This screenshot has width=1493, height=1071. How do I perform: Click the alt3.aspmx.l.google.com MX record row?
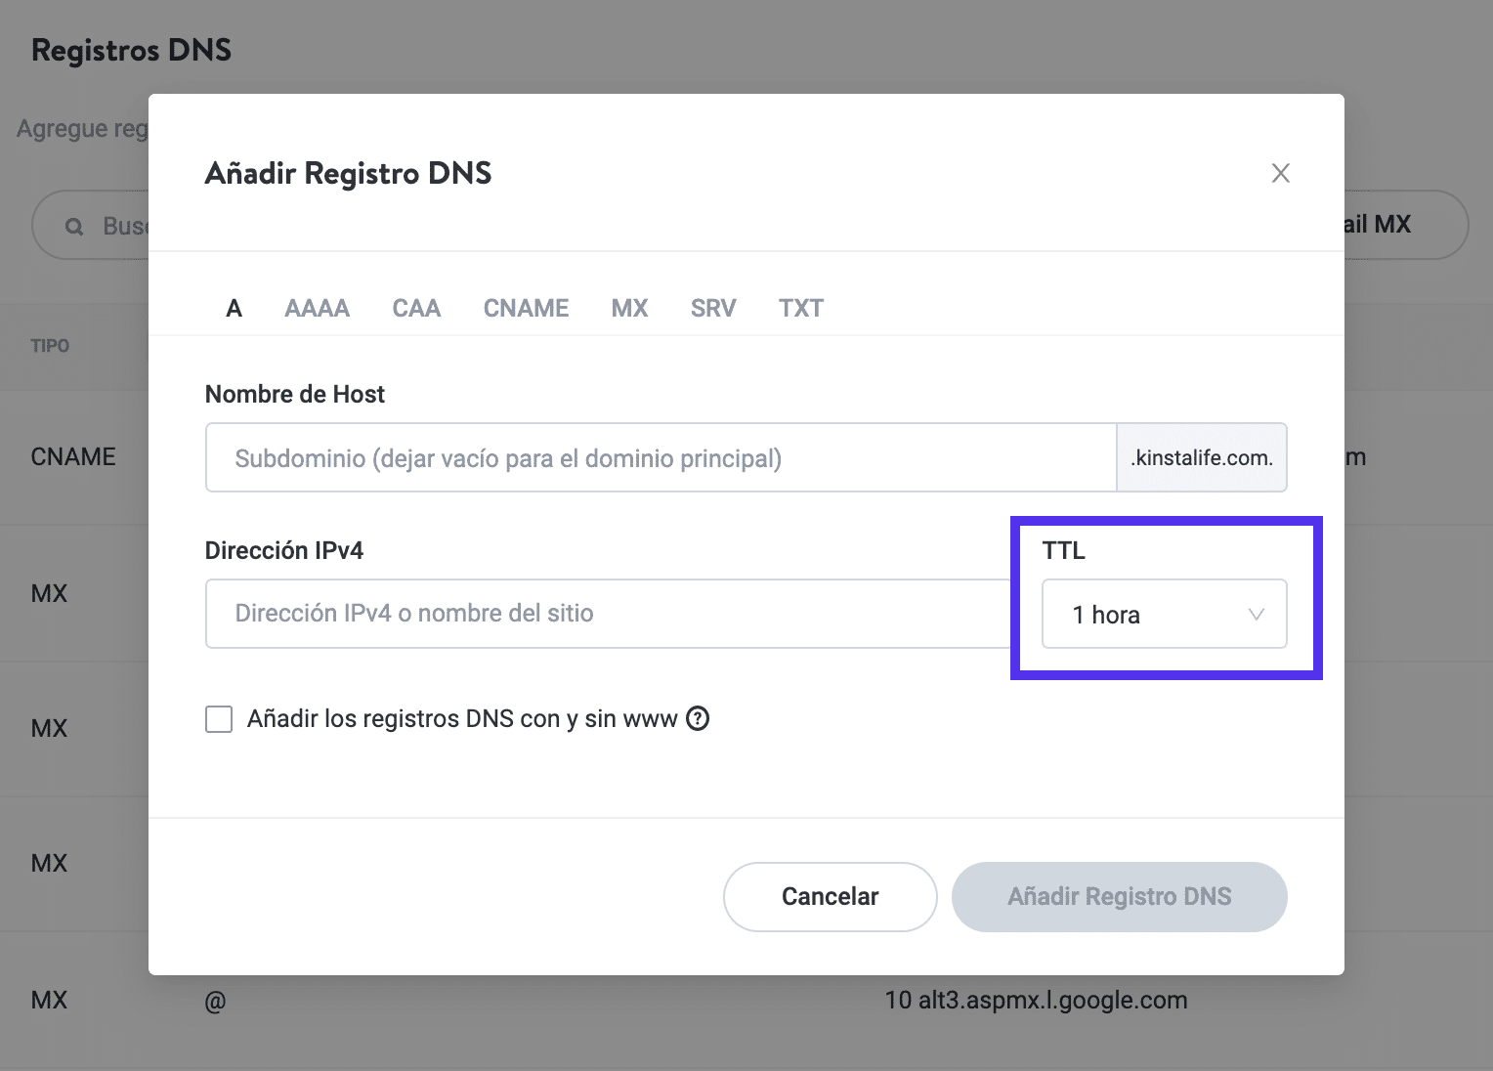1036,1001
